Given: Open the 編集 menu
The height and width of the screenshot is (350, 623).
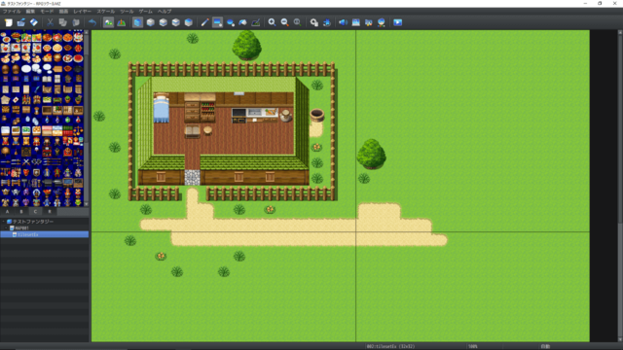Looking at the screenshot, I should (x=30, y=12).
